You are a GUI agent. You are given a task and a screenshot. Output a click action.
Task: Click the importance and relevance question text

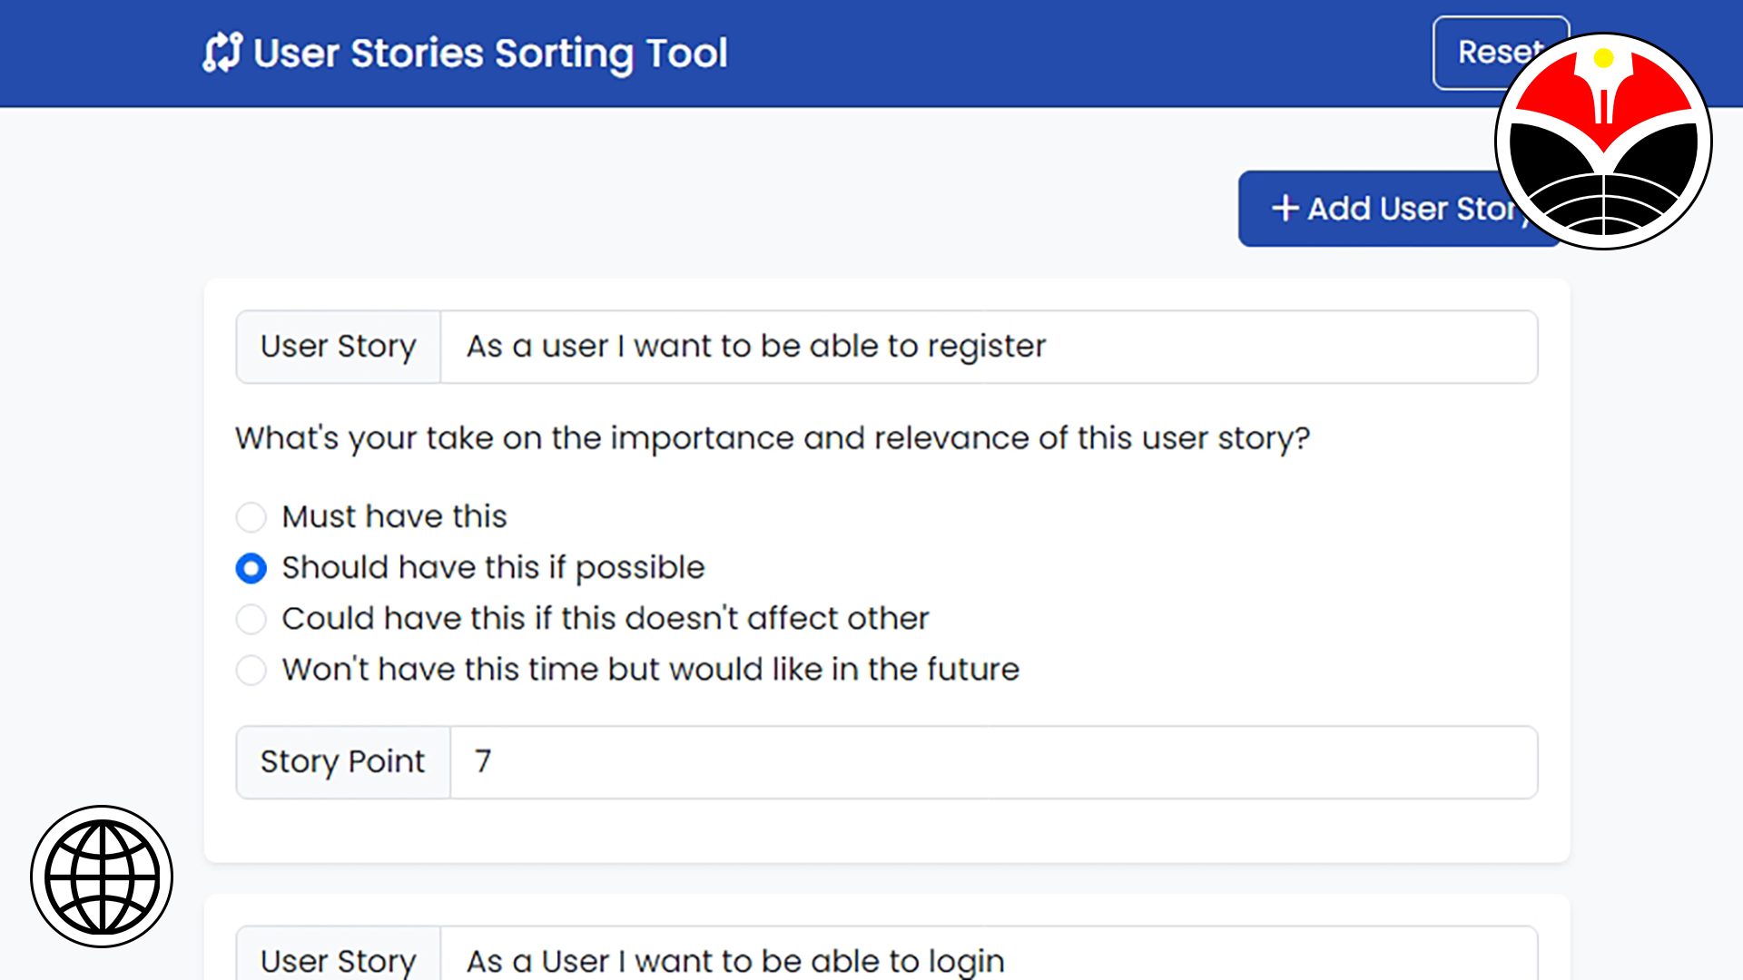click(x=772, y=438)
